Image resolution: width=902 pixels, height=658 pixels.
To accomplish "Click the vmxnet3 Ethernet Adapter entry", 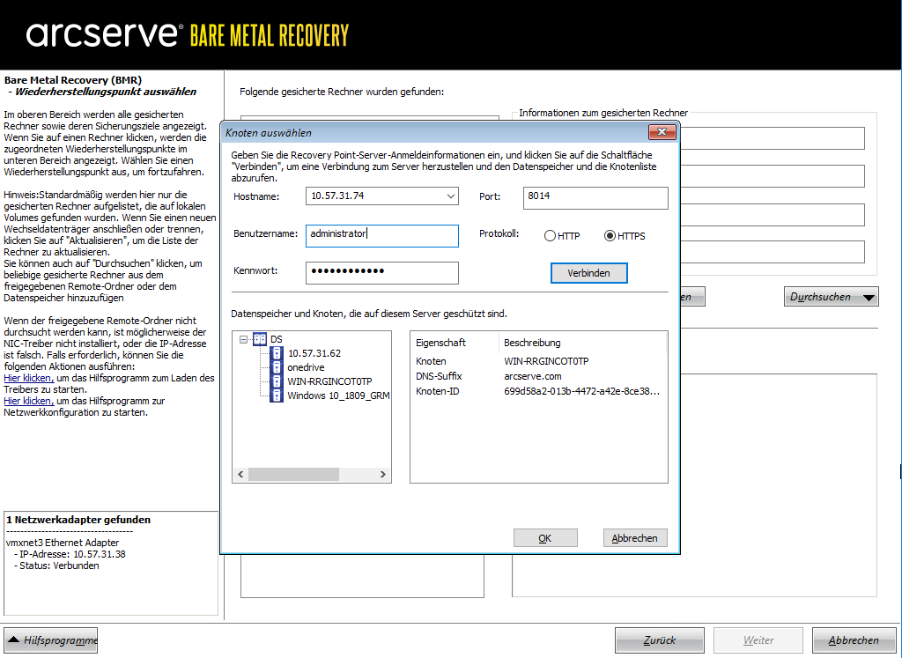I will [63, 543].
